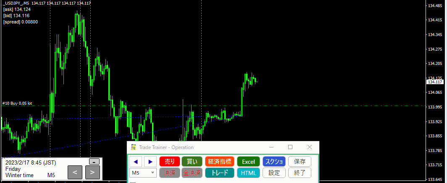Open the トレード trade button
The width and height of the screenshot is (447, 183).
[x=219, y=173]
